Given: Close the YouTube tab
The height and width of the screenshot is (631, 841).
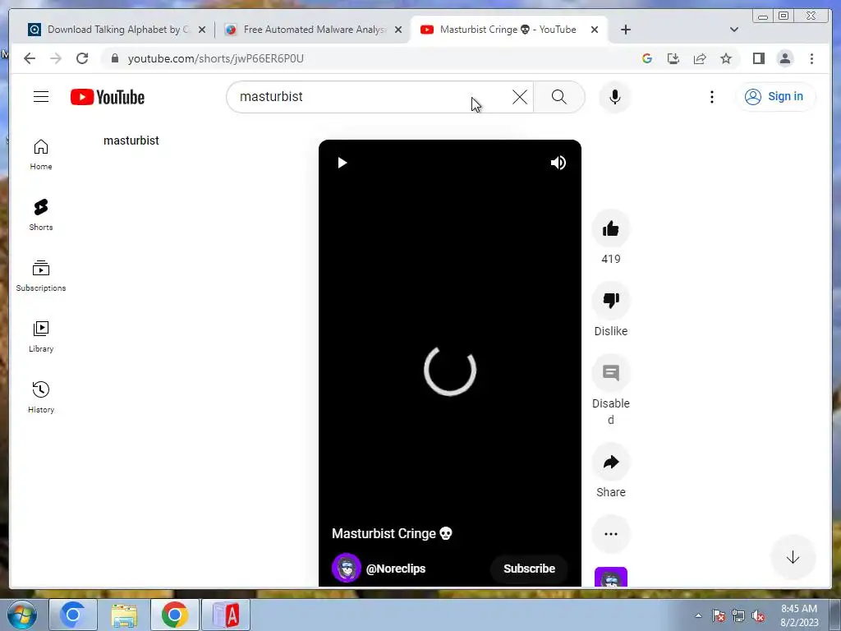Looking at the screenshot, I should (x=595, y=30).
